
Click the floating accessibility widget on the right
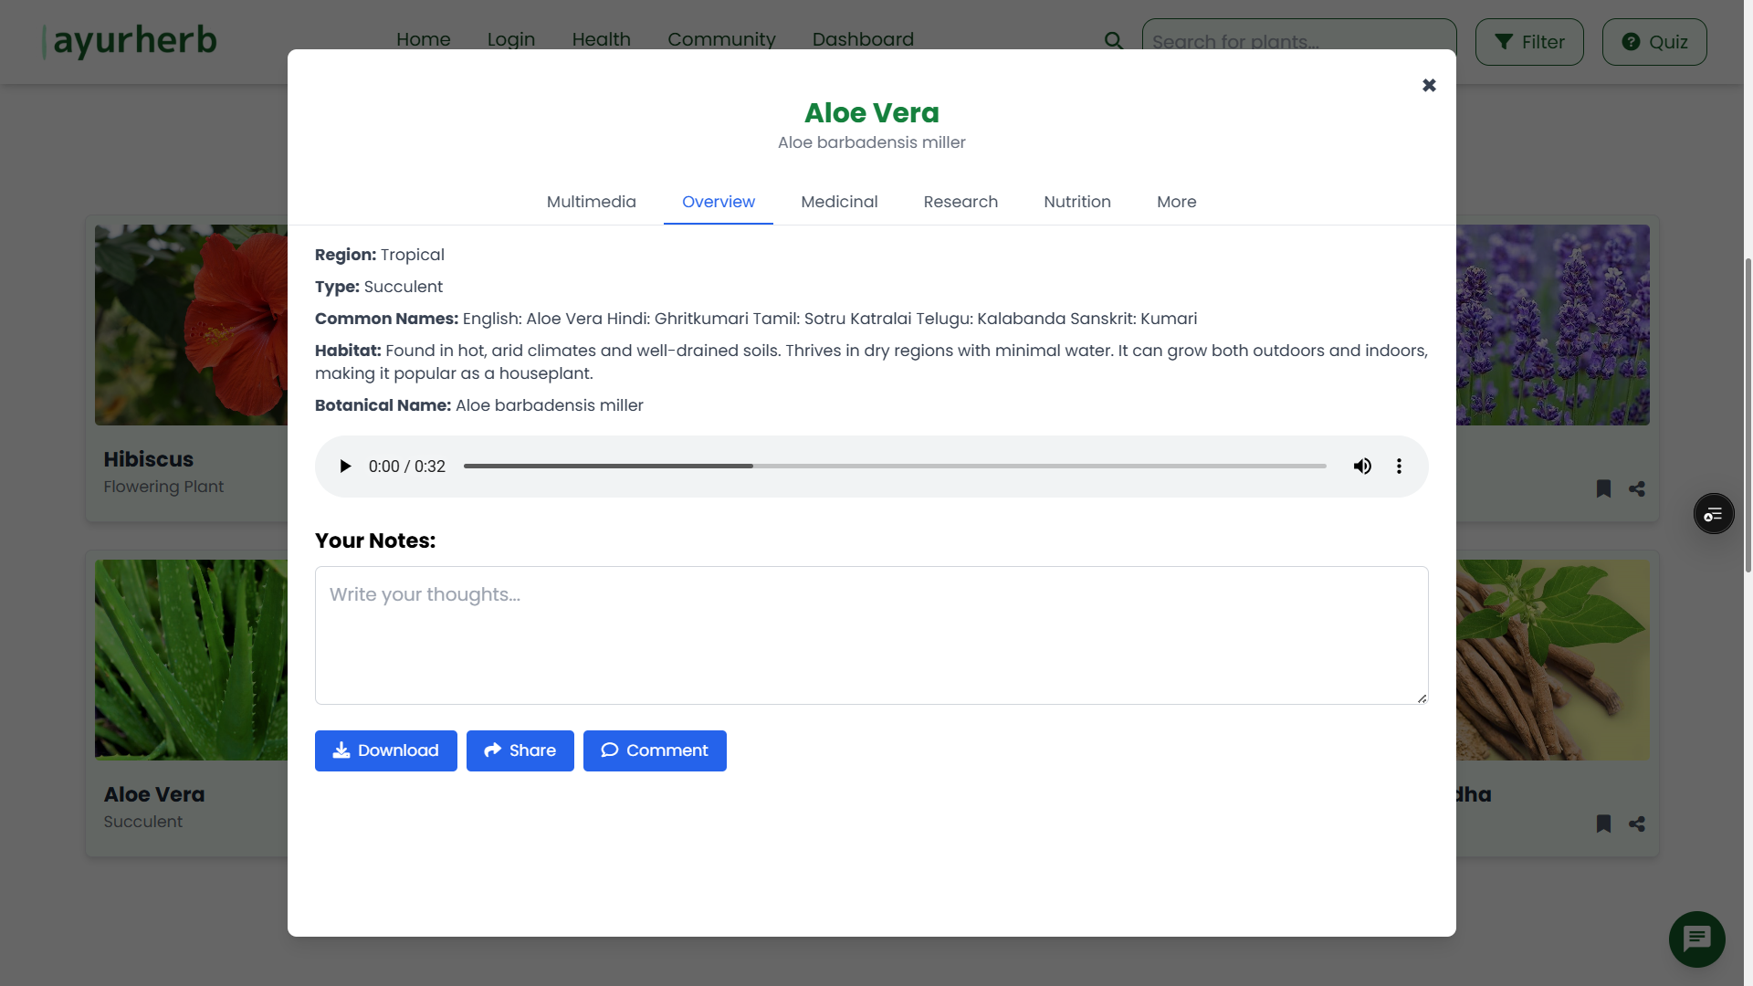pos(1713,513)
